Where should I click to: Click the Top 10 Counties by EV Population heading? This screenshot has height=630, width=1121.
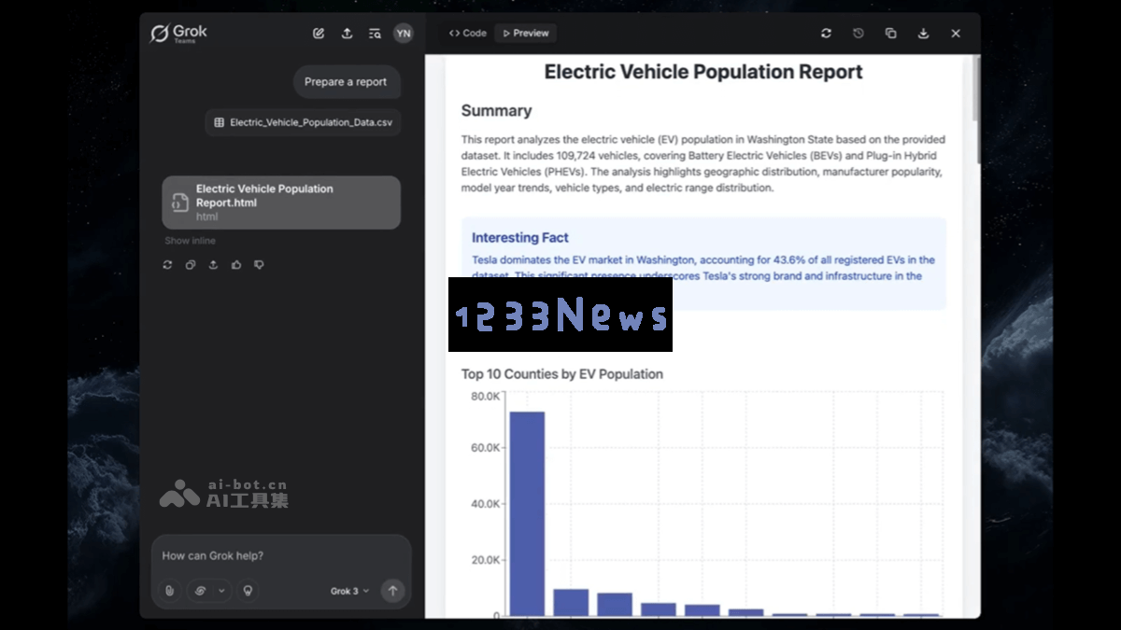pyautogui.click(x=562, y=374)
